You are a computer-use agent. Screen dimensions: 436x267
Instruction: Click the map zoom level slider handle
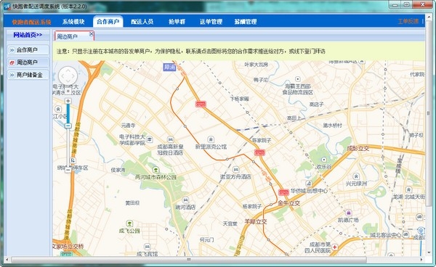pyautogui.click(x=68, y=126)
